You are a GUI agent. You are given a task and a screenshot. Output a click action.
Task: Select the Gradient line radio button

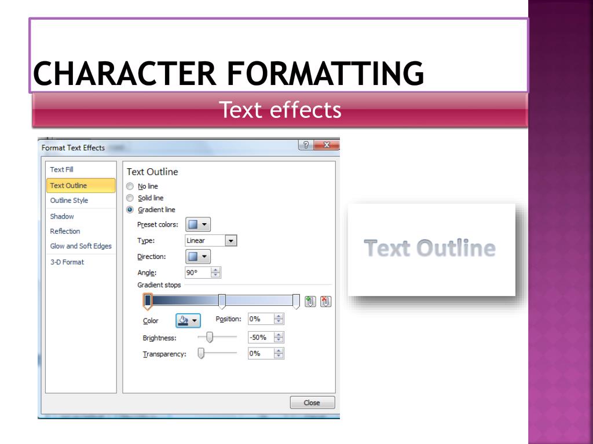(130, 209)
